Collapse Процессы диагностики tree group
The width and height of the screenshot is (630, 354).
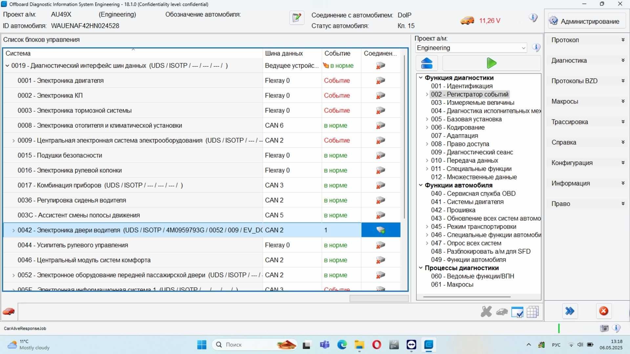click(421, 268)
